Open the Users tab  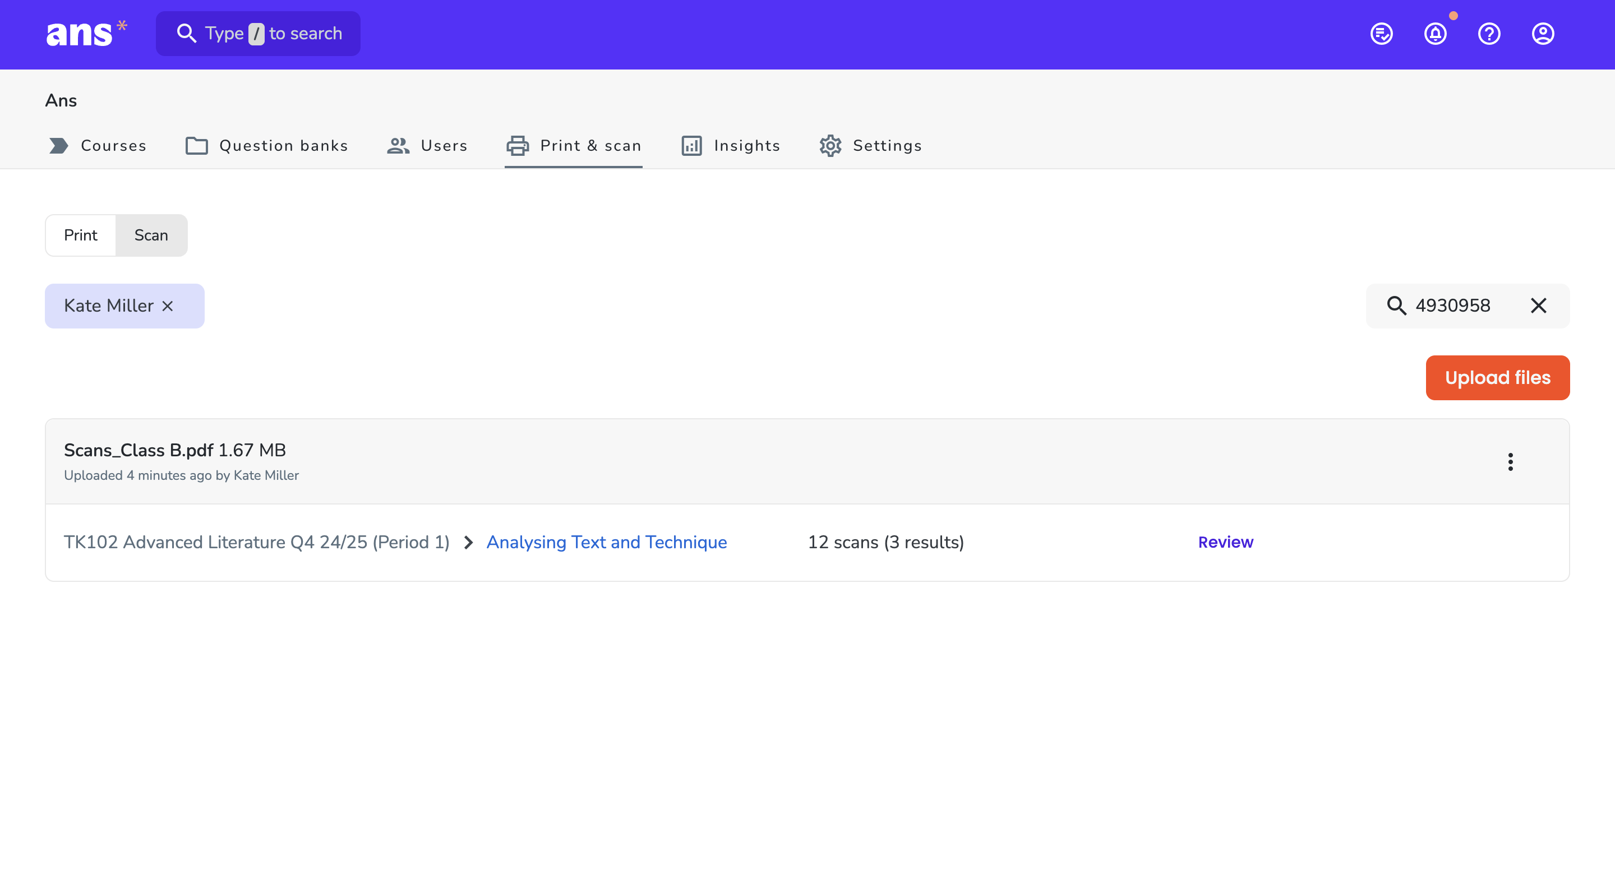coord(427,145)
